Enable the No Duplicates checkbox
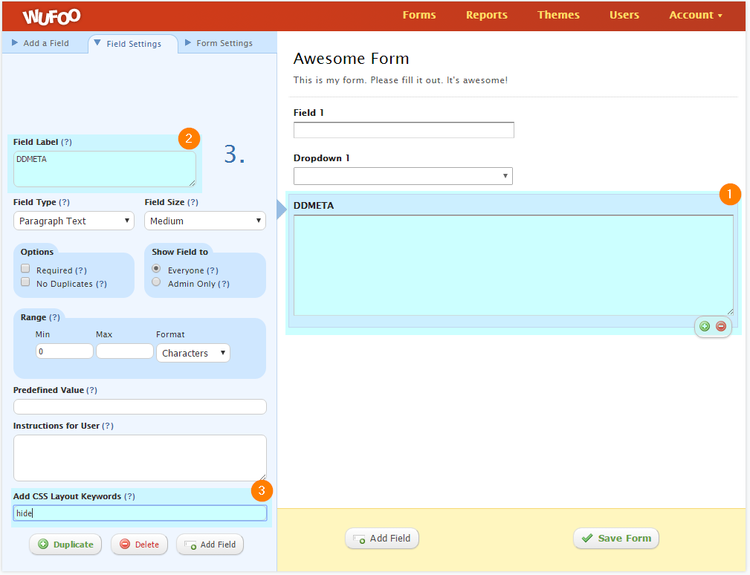Viewport: 750px width, 575px height. pos(25,282)
